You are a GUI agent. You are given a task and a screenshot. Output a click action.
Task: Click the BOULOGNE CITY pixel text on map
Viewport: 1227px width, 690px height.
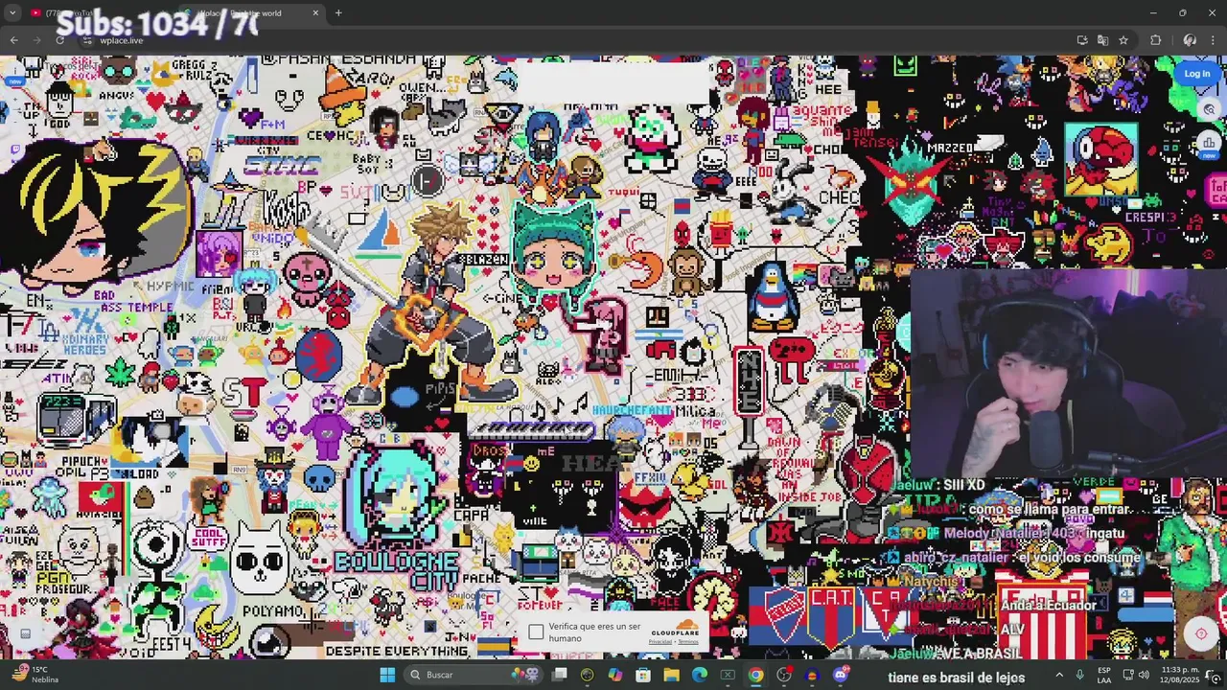click(395, 571)
